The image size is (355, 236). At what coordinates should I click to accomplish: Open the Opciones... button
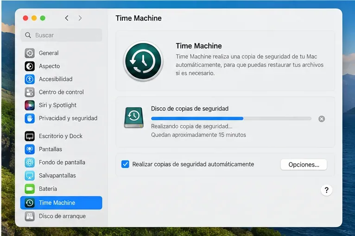tap(304, 165)
